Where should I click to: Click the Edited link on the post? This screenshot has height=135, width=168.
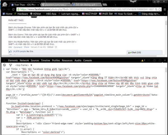[x=50, y=47]
